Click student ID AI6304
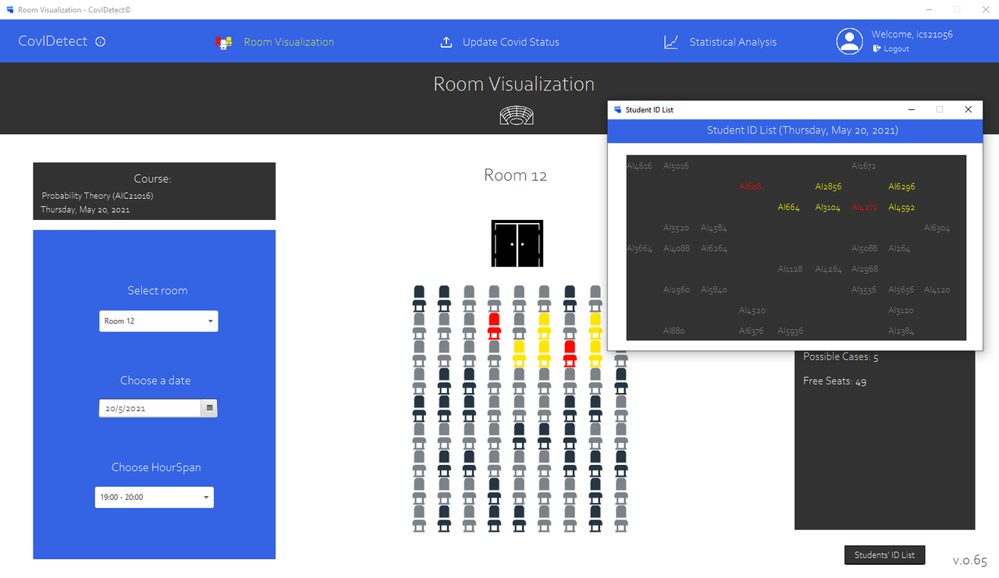Screen dimensions: 999x578 (937, 228)
